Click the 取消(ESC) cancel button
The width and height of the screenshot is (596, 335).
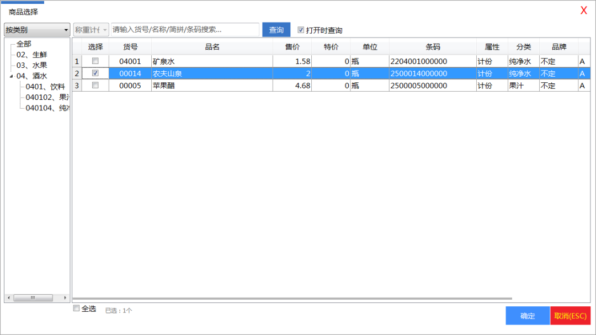[x=570, y=316]
